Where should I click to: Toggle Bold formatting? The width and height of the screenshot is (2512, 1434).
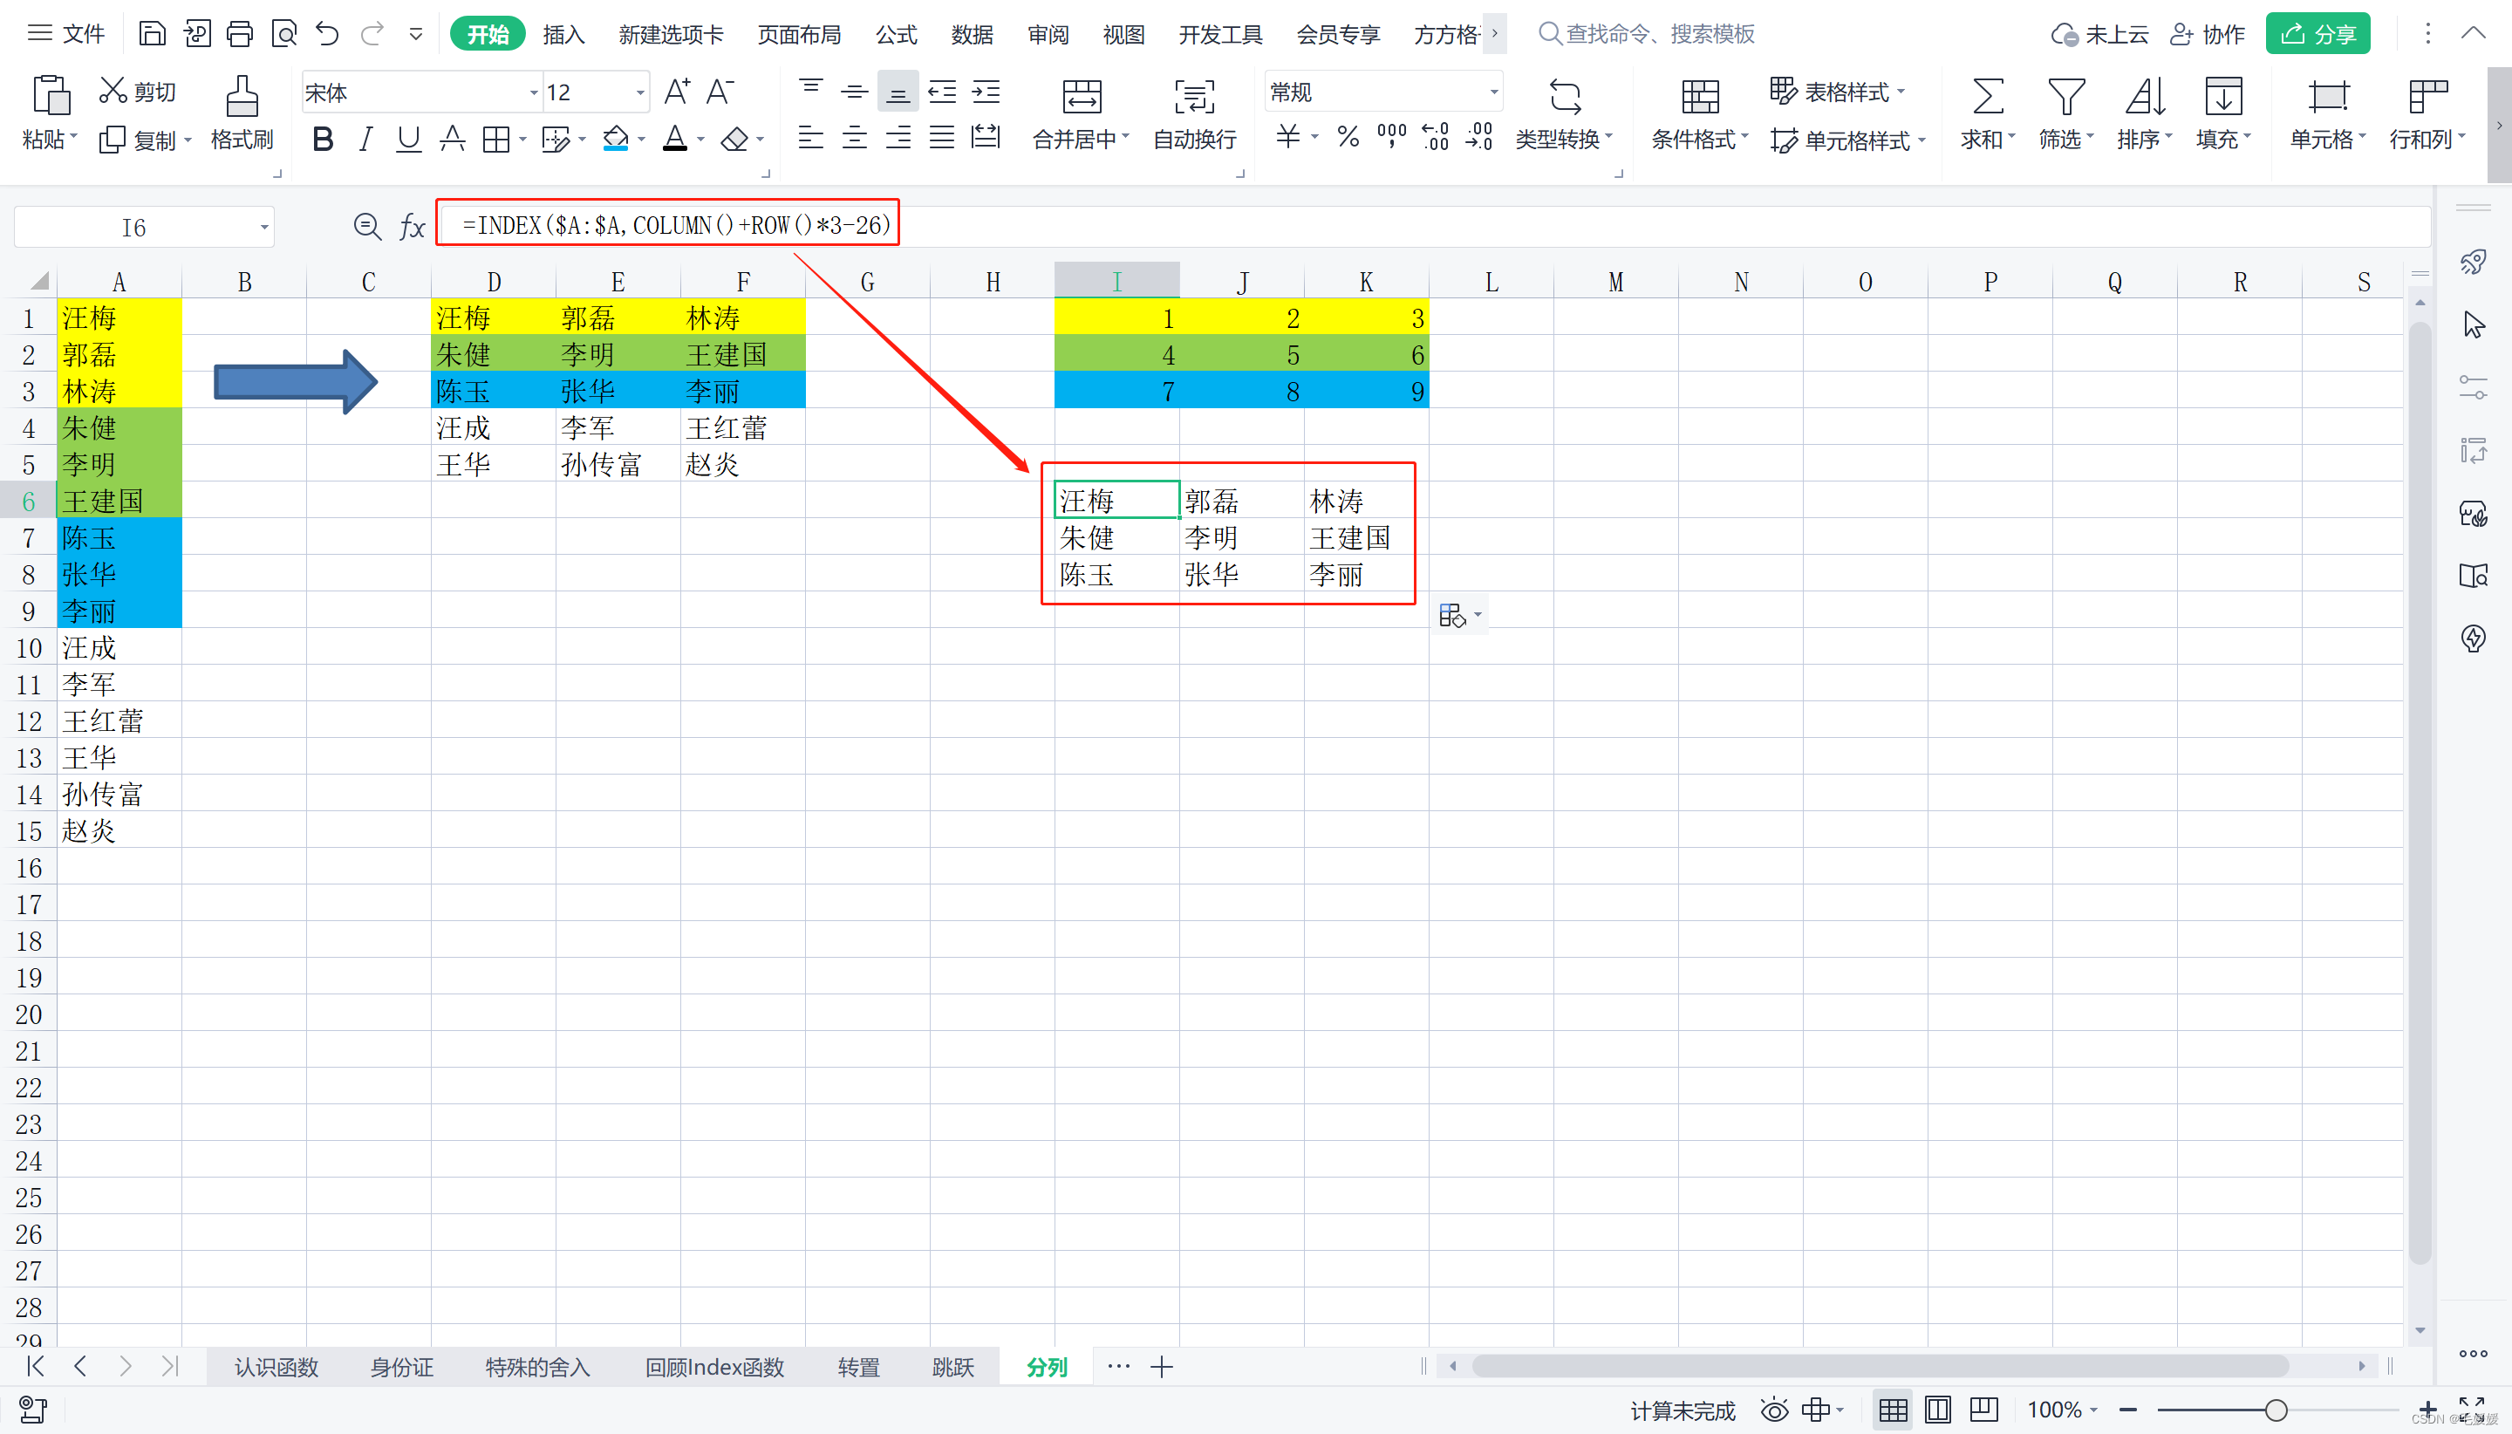(x=322, y=140)
